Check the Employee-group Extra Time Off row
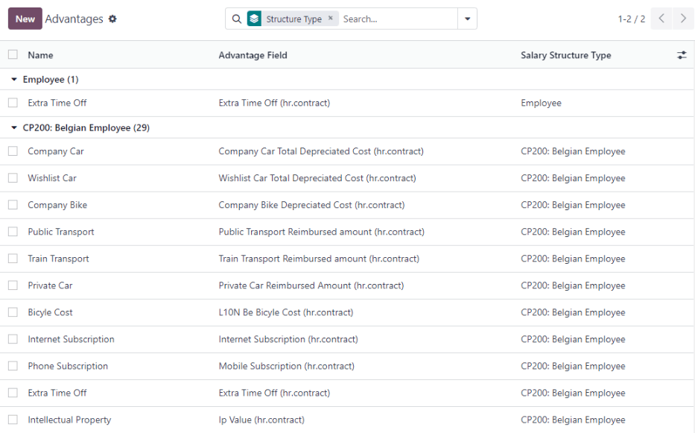 click(x=13, y=103)
